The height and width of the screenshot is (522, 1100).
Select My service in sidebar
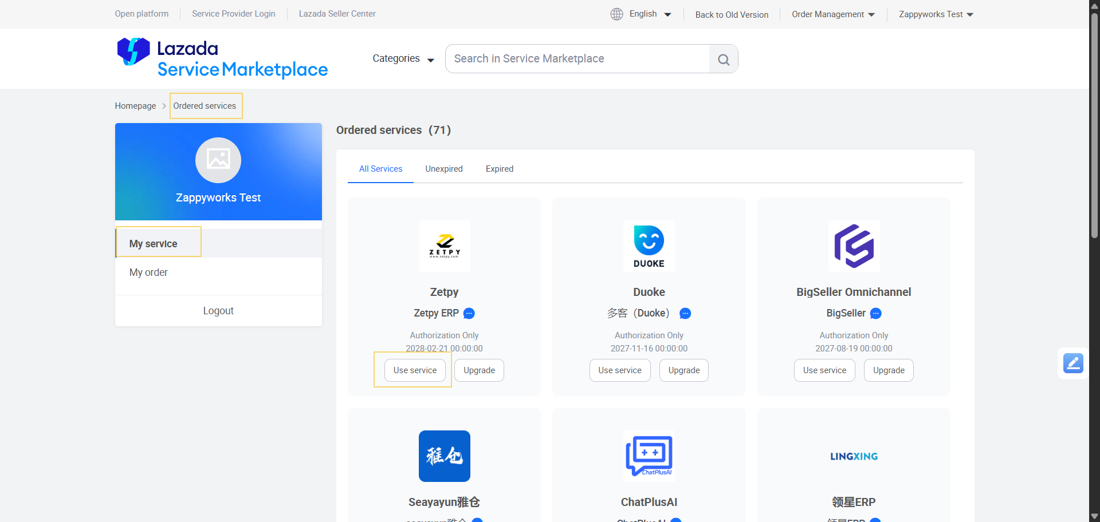(x=218, y=243)
